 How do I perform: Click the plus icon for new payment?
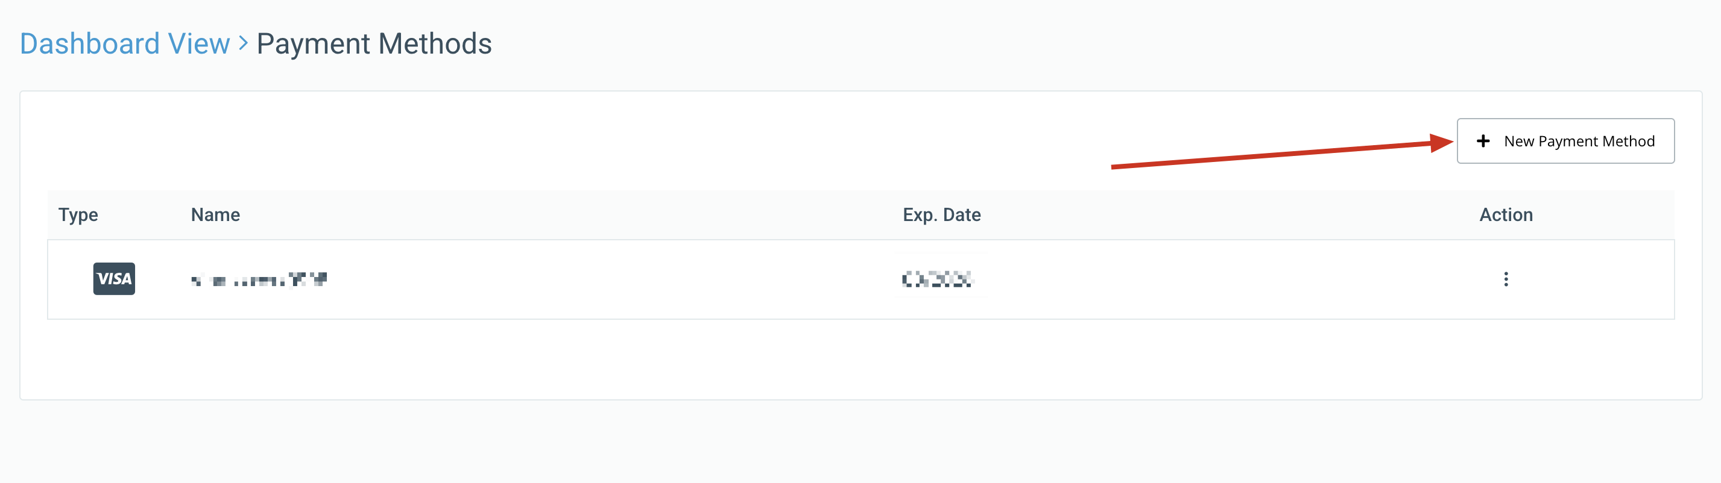point(1482,141)
